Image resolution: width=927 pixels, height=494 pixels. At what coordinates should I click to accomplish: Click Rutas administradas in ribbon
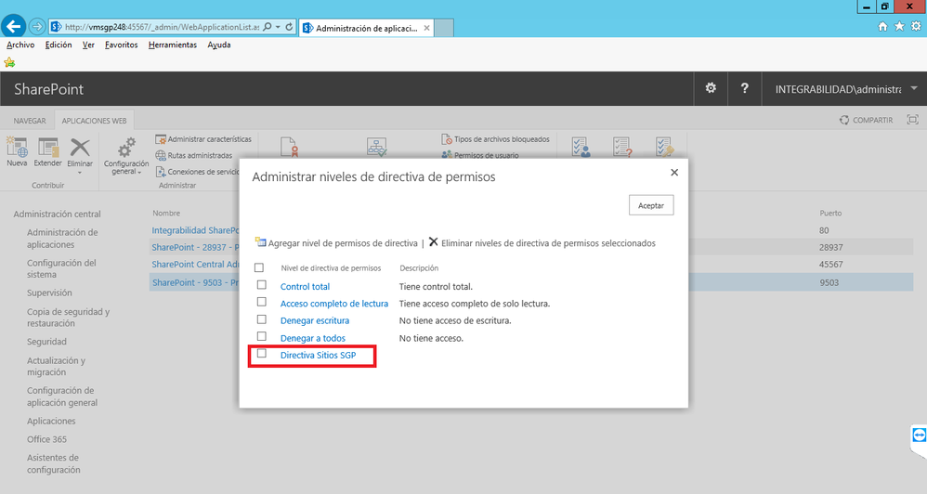tap(194, 155)
